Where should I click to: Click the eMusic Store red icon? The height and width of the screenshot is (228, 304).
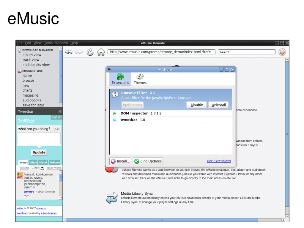[20, 71]
